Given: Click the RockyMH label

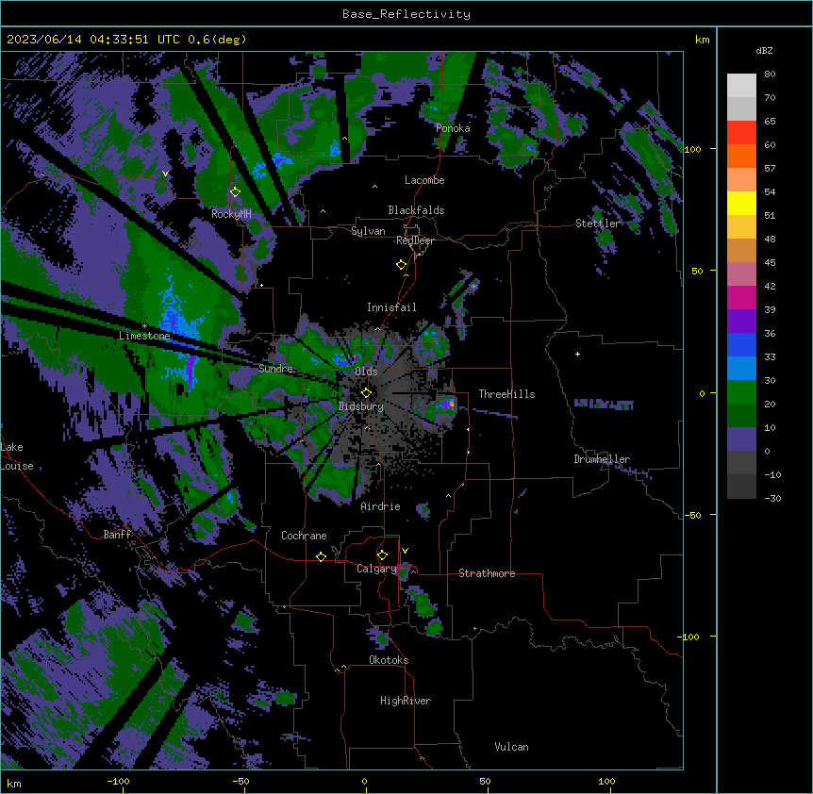Looking at the screenshot, I should (231, 214).
